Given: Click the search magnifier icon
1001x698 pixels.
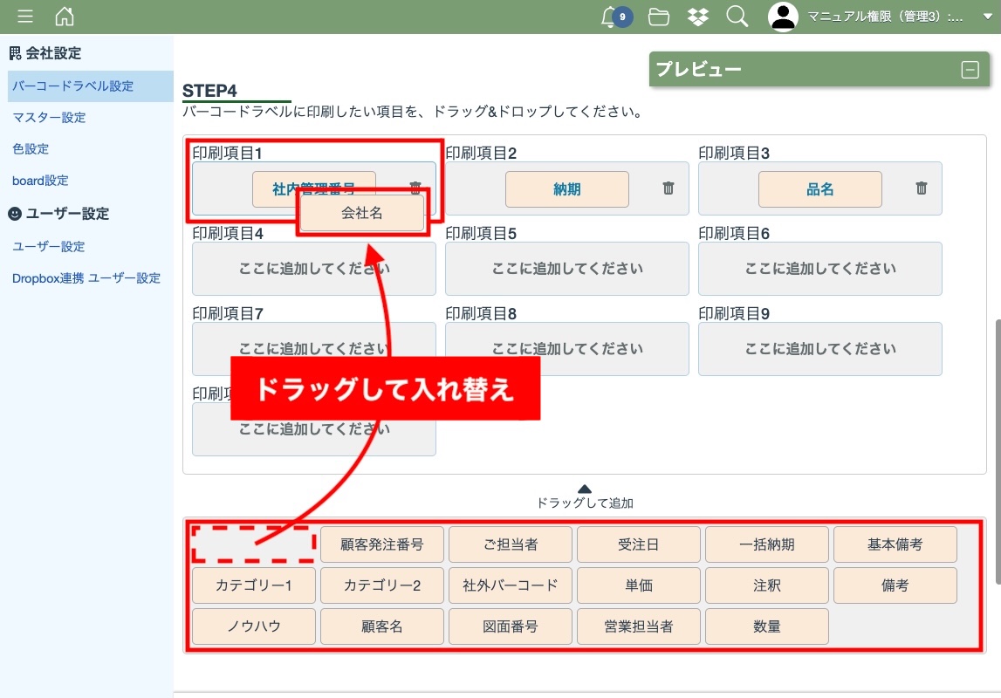Looking at the screenshot, I should click(x=737, y=17).
